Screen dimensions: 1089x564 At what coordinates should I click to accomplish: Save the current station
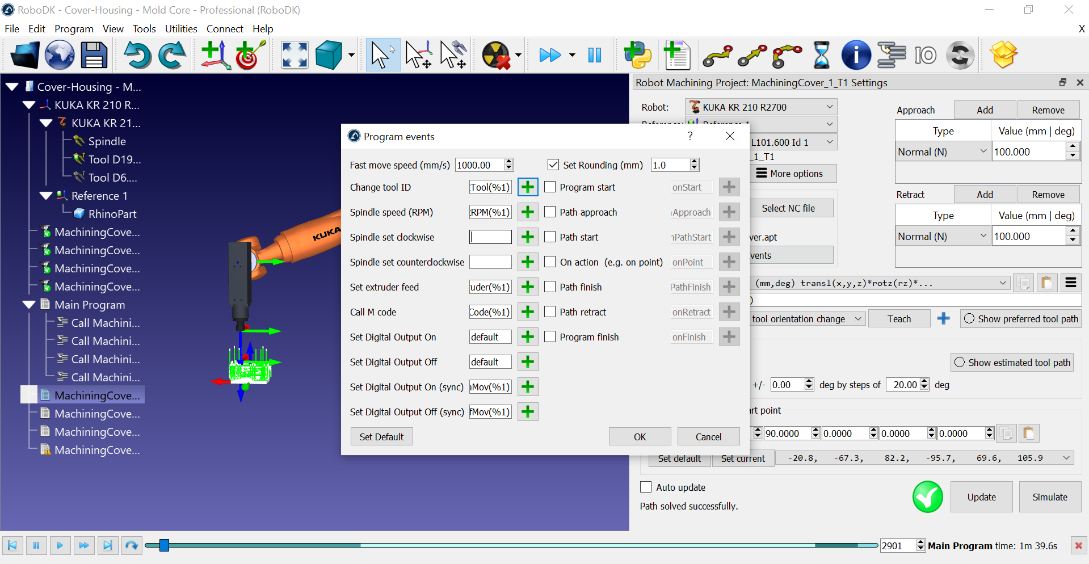pyautogui.click(x=94, y=55)
